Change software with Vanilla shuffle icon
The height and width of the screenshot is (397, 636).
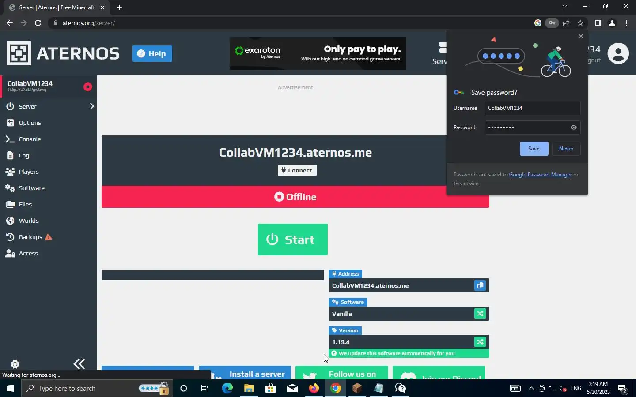(480, 314)
